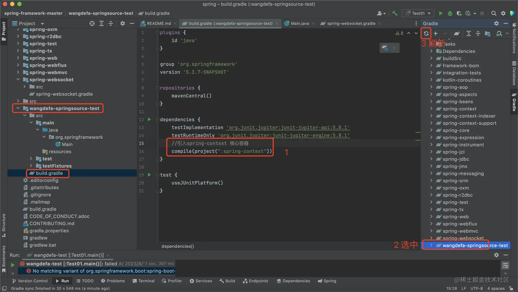Open IDE settings gear in top toolbar

point(503,13)
